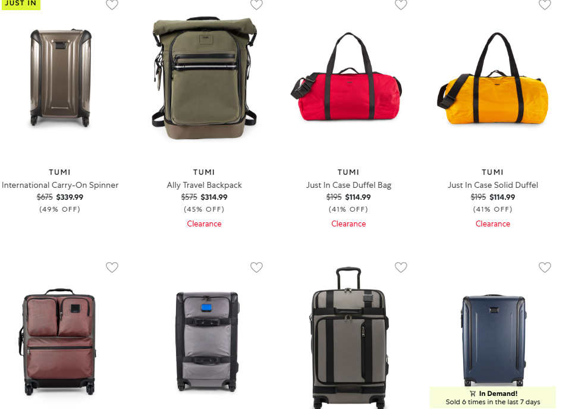Toggle heart on red Just In Case Duffel
Screen dimensions: 569x409
[x=401, y=4]
